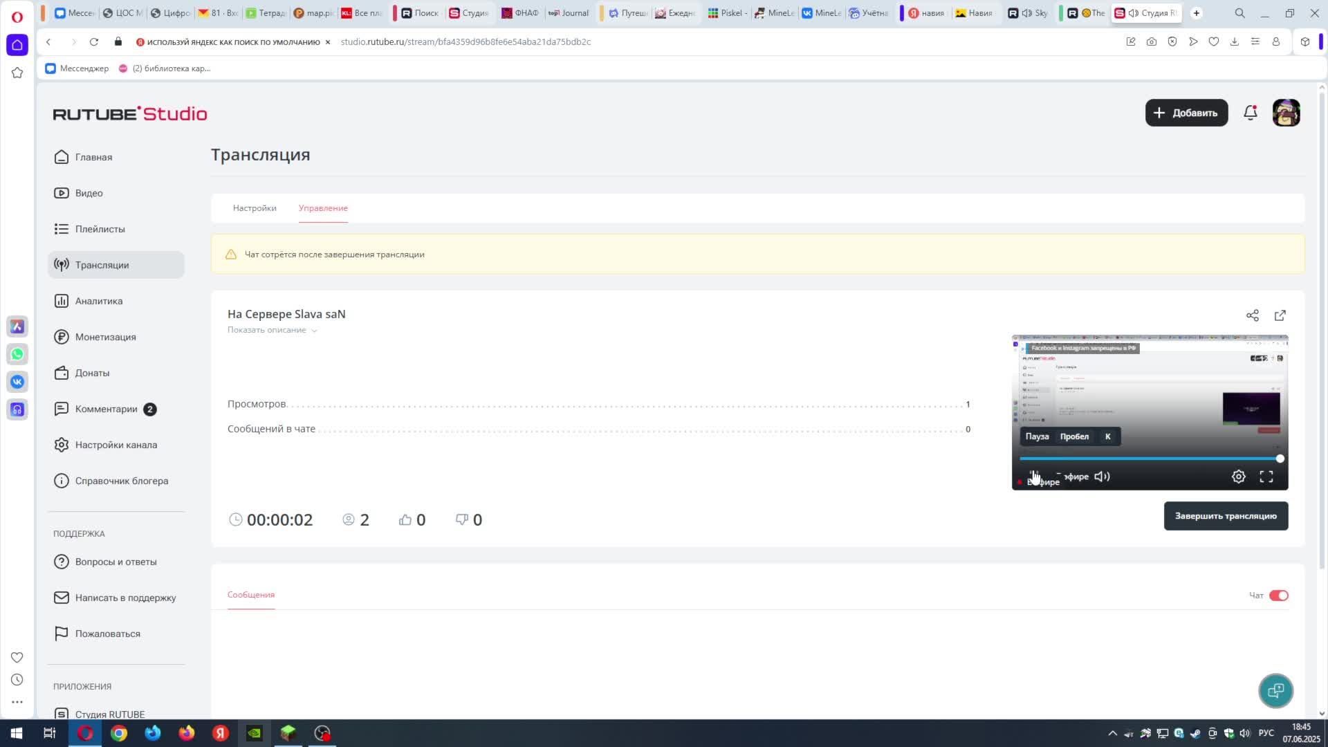The image size is (1328, 747).
Task: Switch to the Piskel browser tab
Action: pos(726,12)
